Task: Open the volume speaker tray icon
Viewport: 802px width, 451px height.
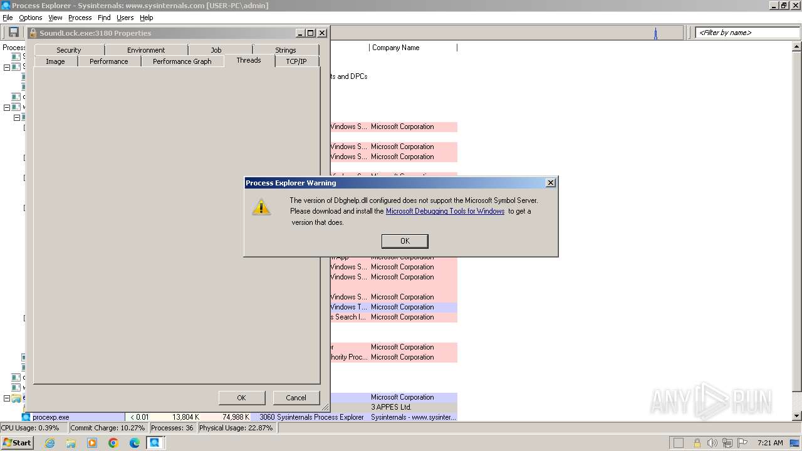Action: (x=712, y=443)
